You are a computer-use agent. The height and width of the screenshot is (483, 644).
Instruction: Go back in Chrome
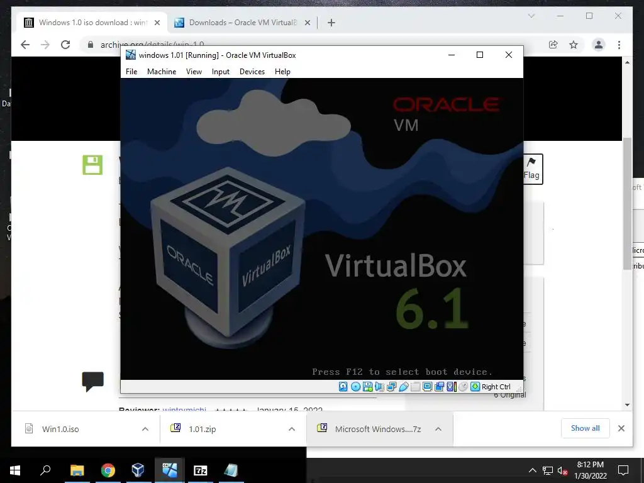tap(25, 45)
